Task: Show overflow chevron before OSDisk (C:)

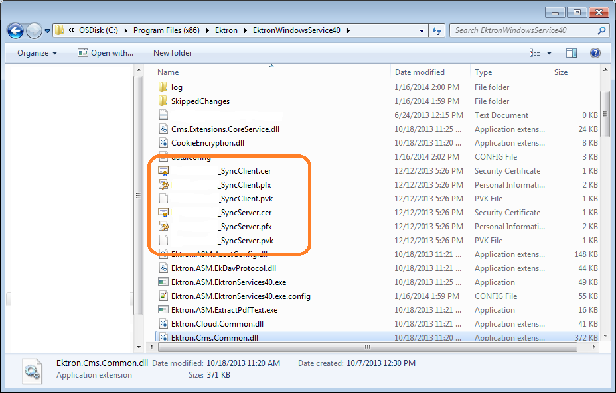Action: pyautogui.click(x=71, y=30)
